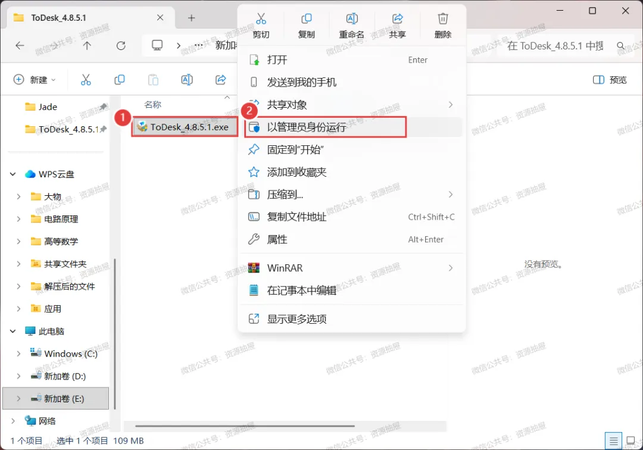Screen dimensions: 643x450
Task: Open ToDesk_4.8.5.1 pinned folder in sidebar
Action: pyautogui.click(x=62, y=130)
